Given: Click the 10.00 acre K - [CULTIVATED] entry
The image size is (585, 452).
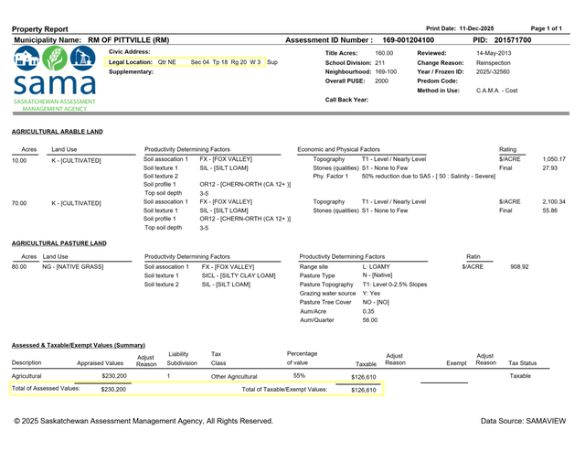Looking at the screenshot, I should pos(76,160).
